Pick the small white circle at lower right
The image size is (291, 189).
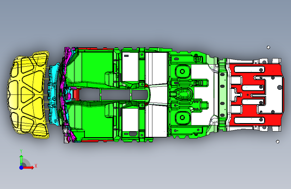click(x=278, y=142)
